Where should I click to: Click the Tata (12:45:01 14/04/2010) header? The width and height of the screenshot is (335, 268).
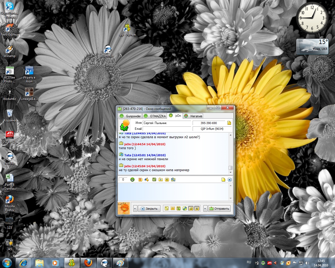(145, 155)
